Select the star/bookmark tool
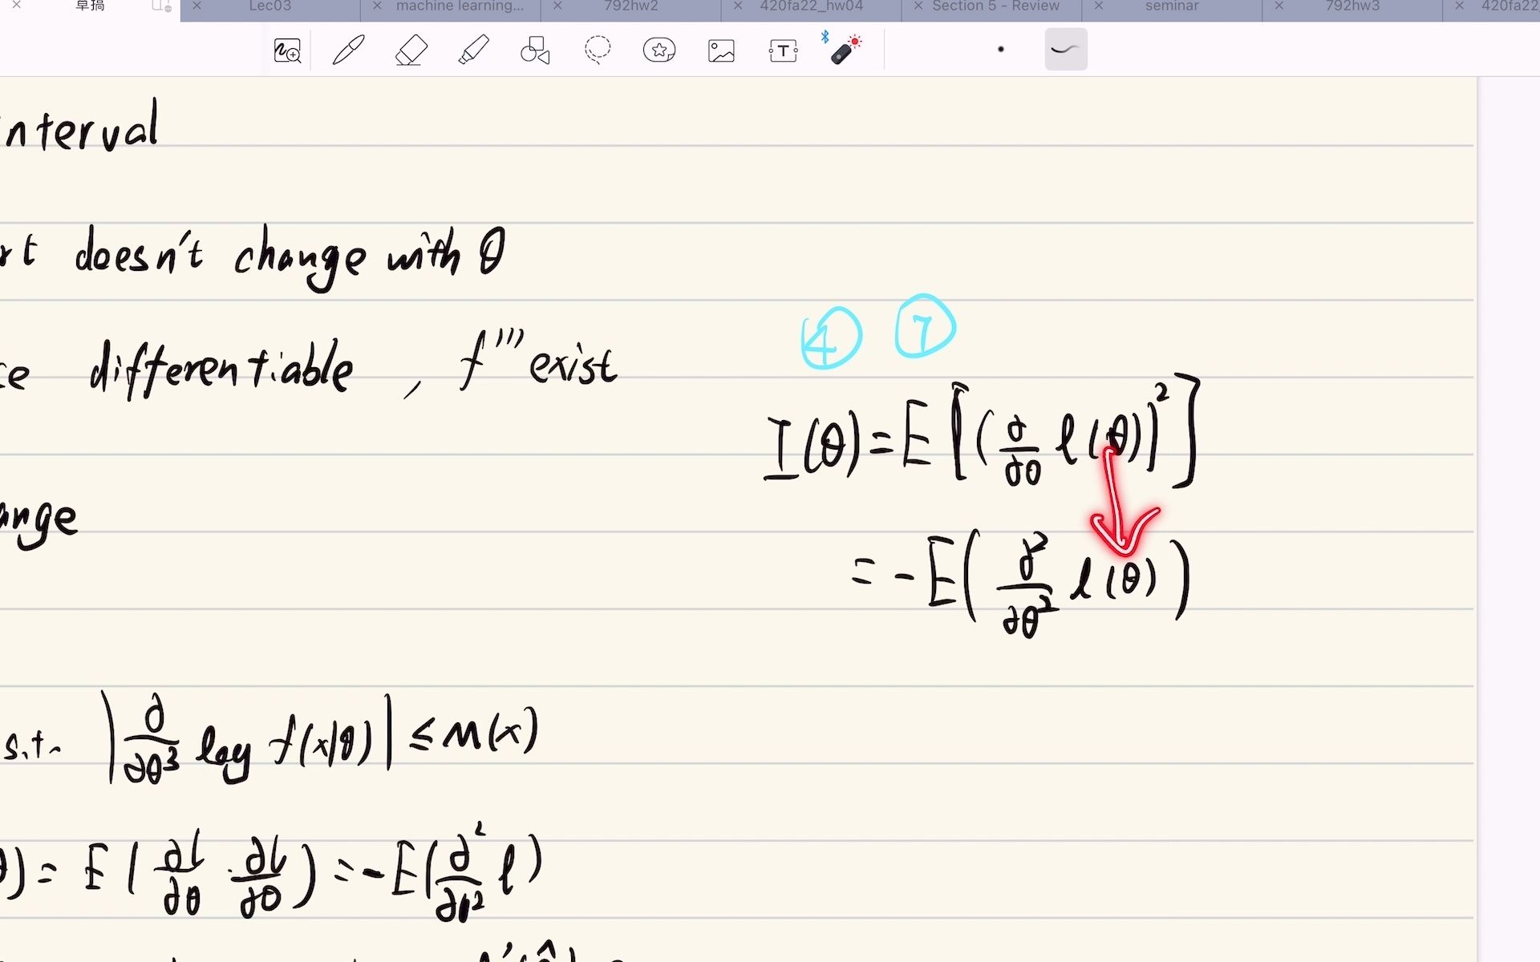Image resolution: width=1540 pixels, height=962 pixels. coord(659,50)
